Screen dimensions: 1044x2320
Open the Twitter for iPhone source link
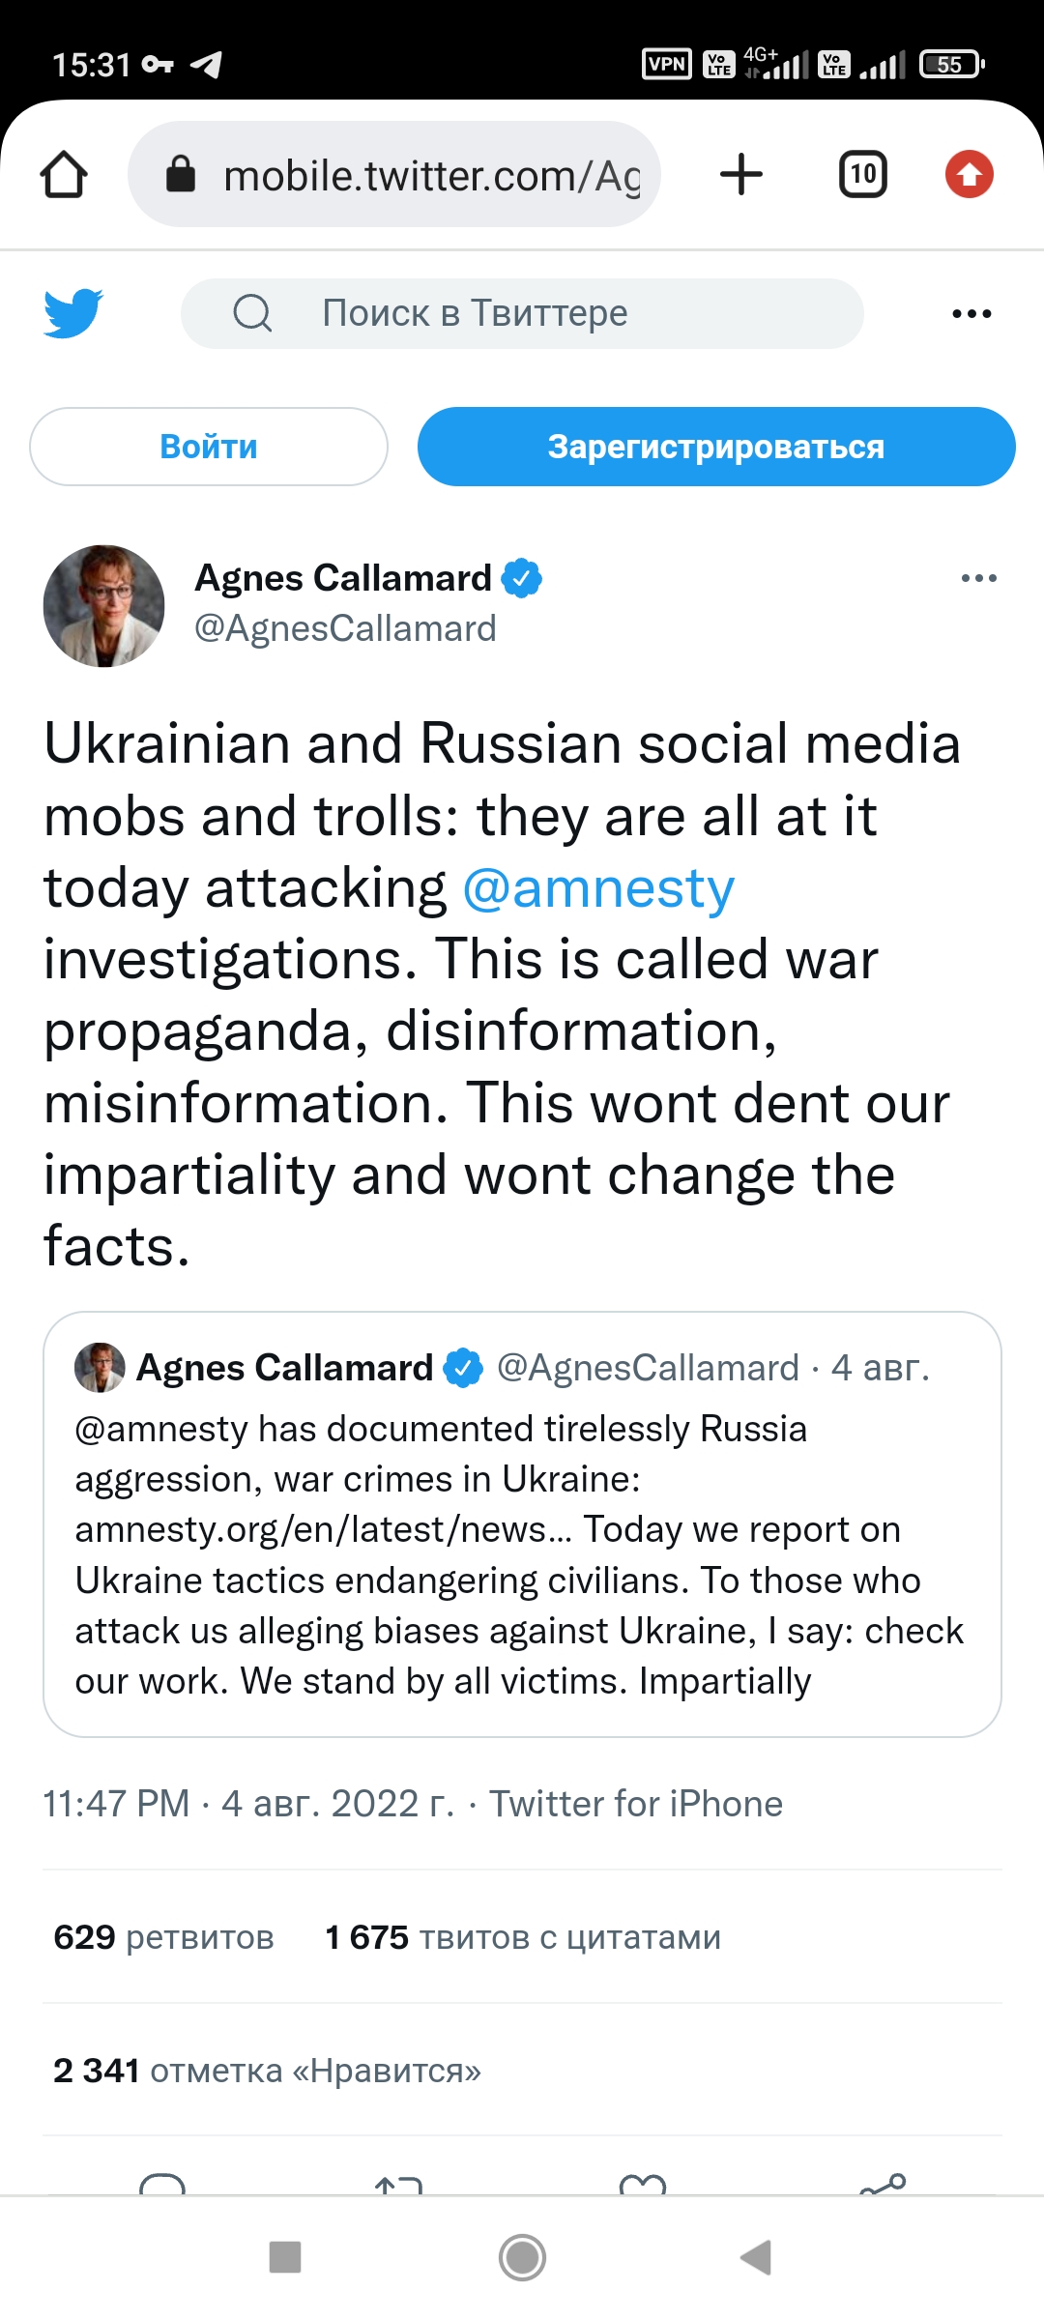636,1804
